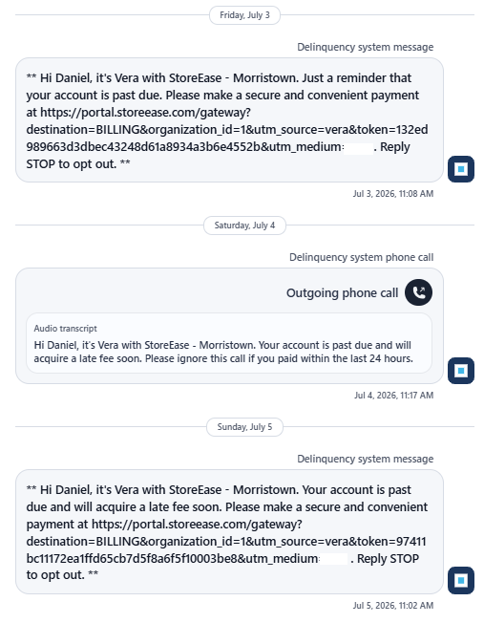
Task: Click the system avatar icon beside July 5 message
Action: (x=460, y=581)
